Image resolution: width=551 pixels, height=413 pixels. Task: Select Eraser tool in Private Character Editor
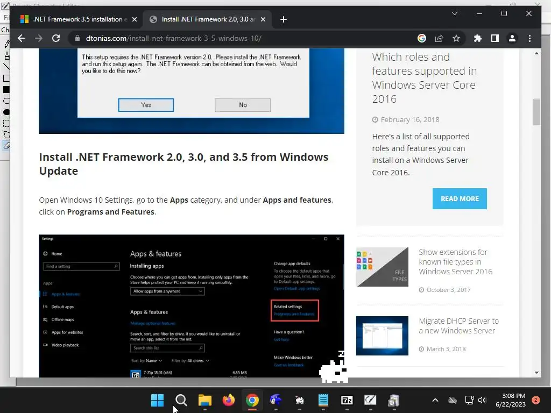click(6, 145)
